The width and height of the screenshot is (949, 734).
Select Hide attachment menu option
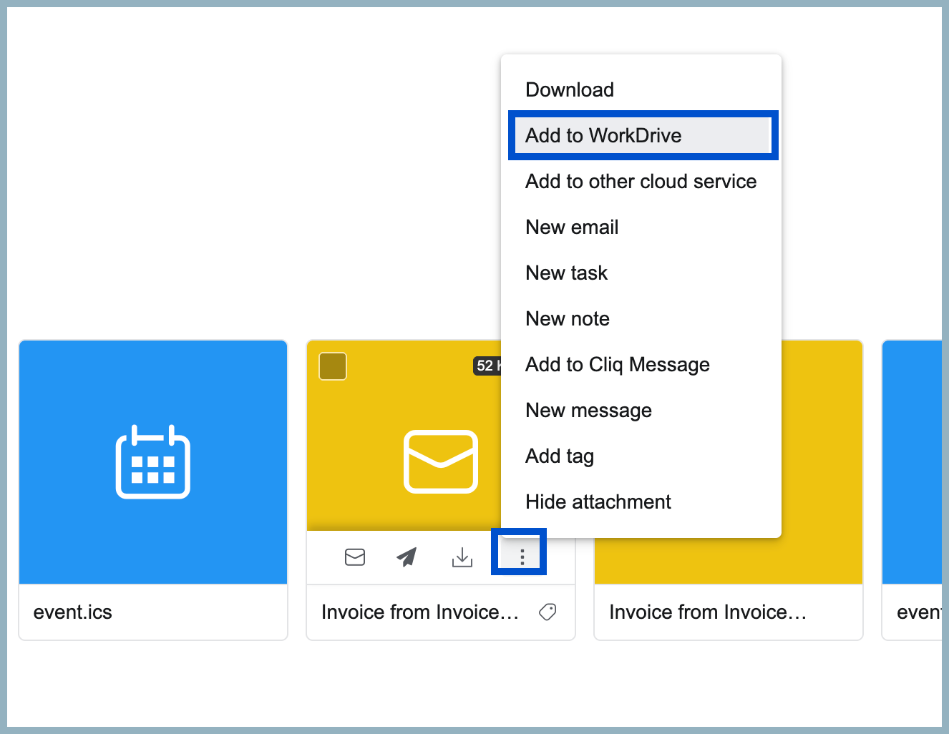(x=641, y=501)
